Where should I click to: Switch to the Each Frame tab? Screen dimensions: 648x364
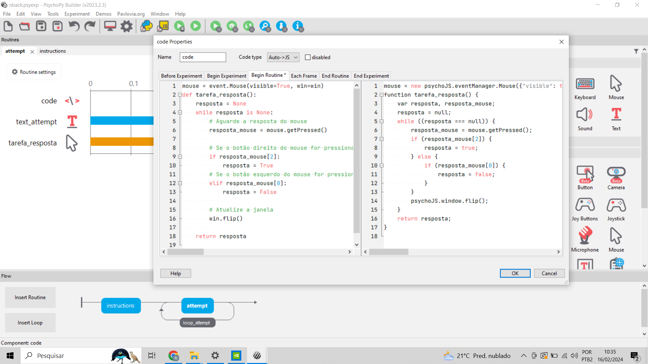[x=304, y=76]
